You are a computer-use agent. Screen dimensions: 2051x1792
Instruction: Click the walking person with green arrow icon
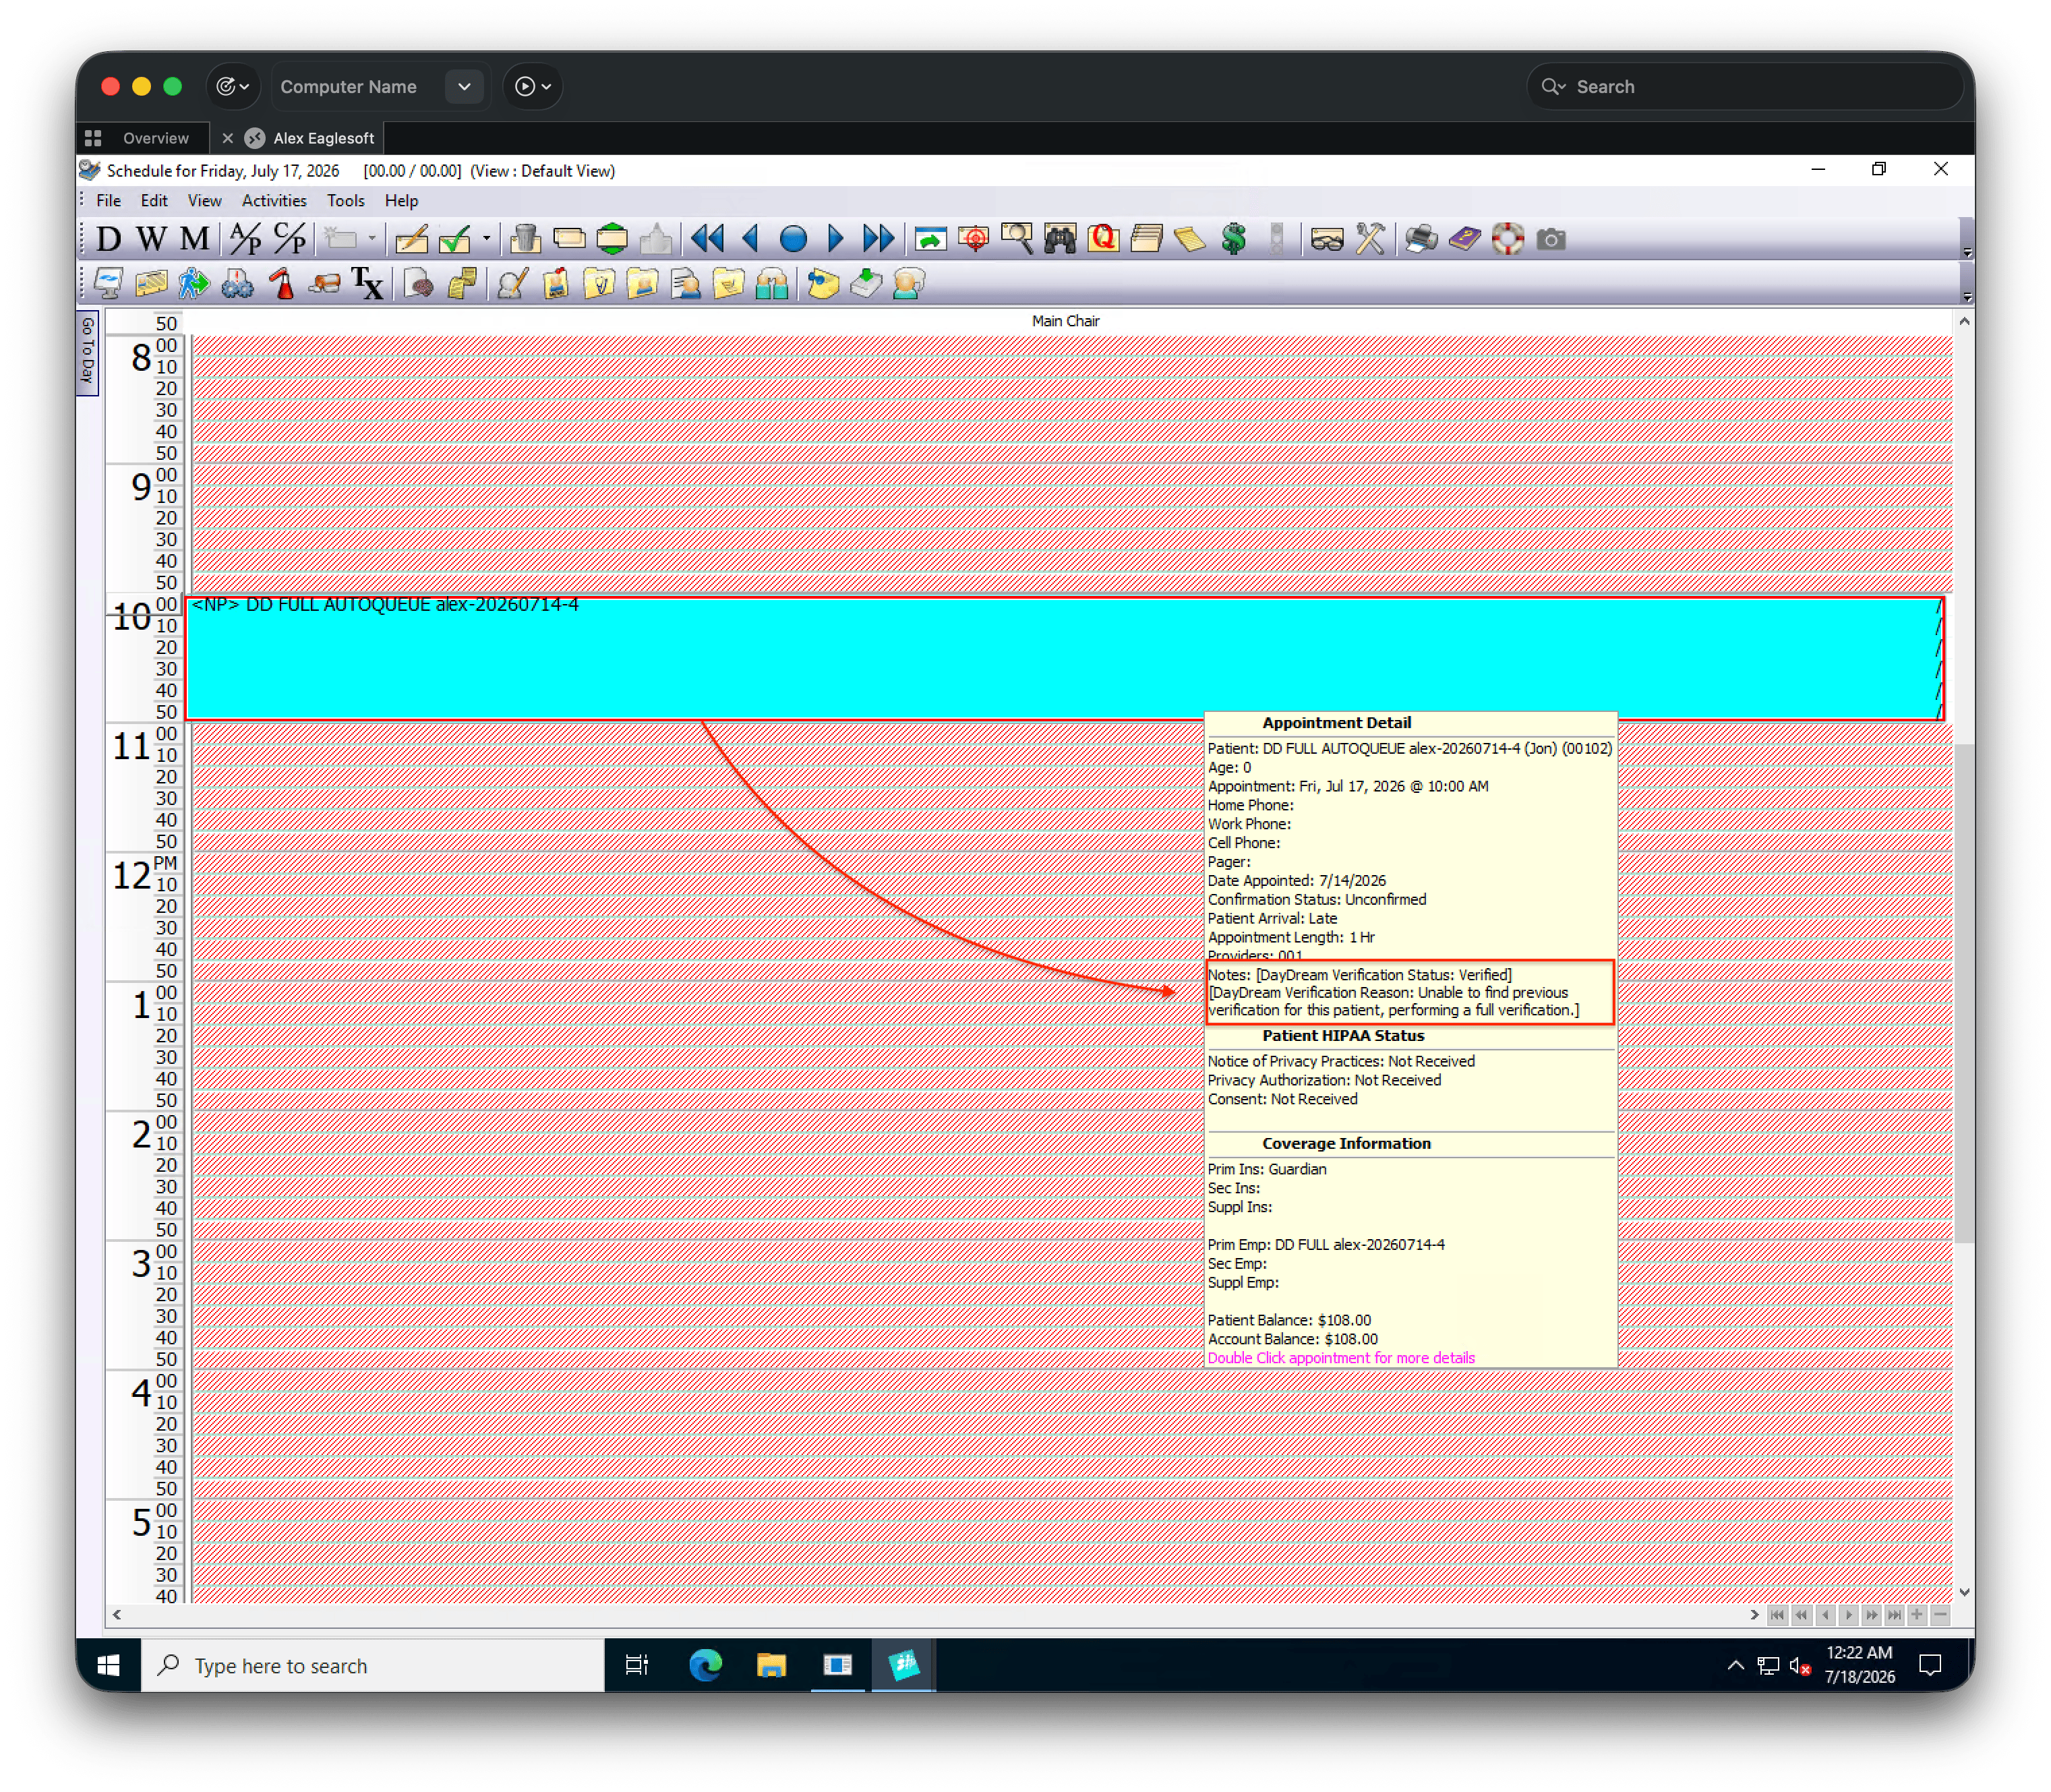194,285
